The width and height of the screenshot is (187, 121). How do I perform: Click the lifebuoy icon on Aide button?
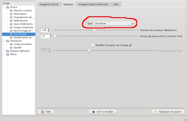pos(42,112)
